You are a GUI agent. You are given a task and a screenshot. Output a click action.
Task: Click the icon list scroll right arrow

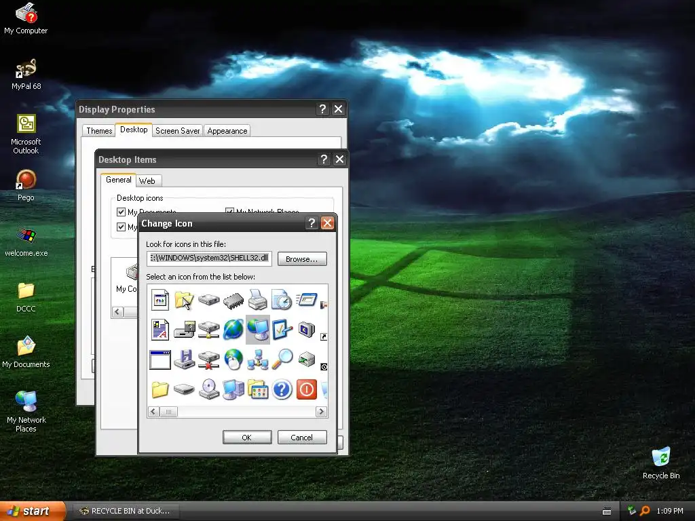coord(321,412)
